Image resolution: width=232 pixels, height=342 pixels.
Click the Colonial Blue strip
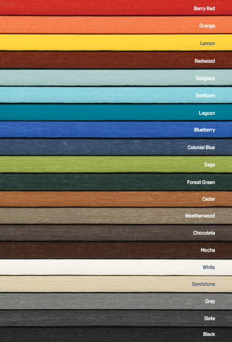point(116,147)
